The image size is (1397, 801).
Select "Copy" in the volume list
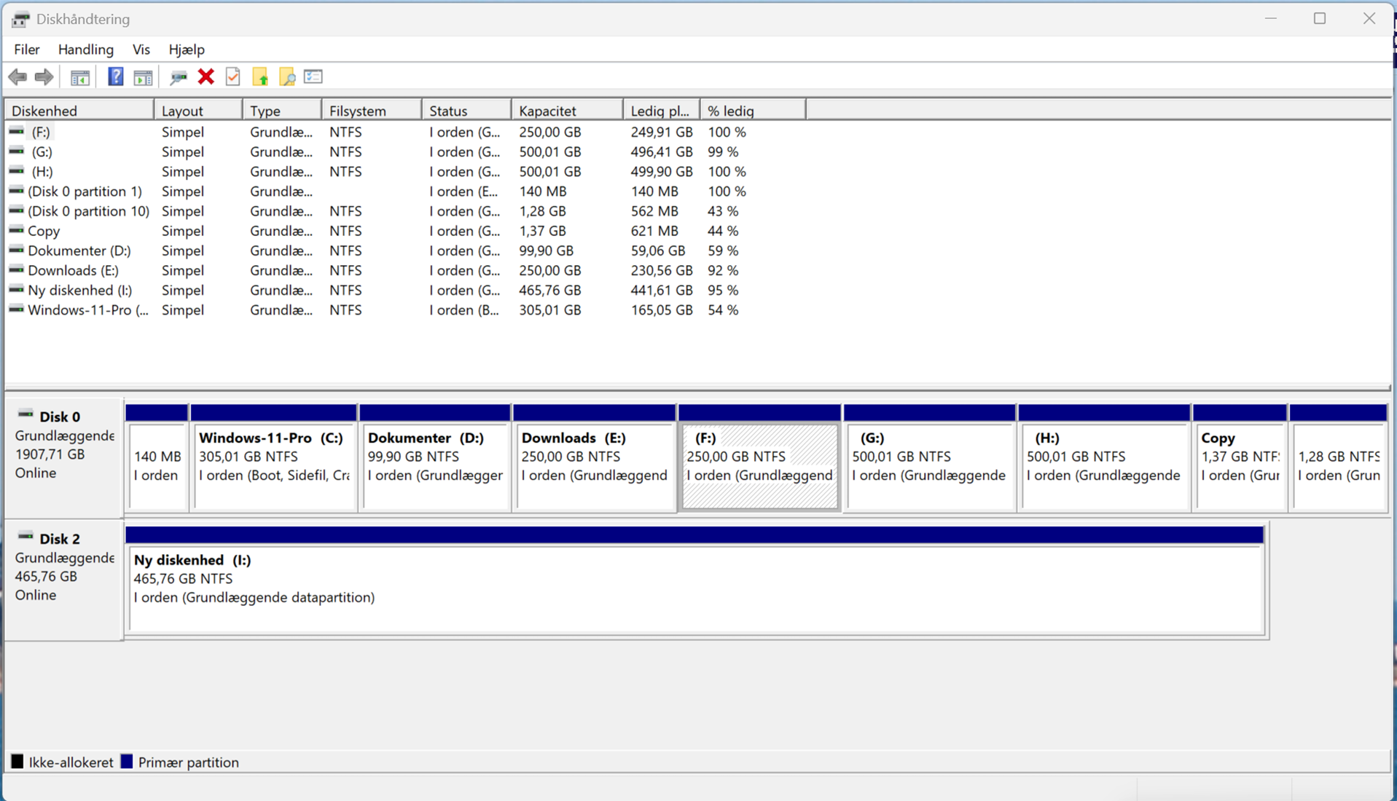44,231
